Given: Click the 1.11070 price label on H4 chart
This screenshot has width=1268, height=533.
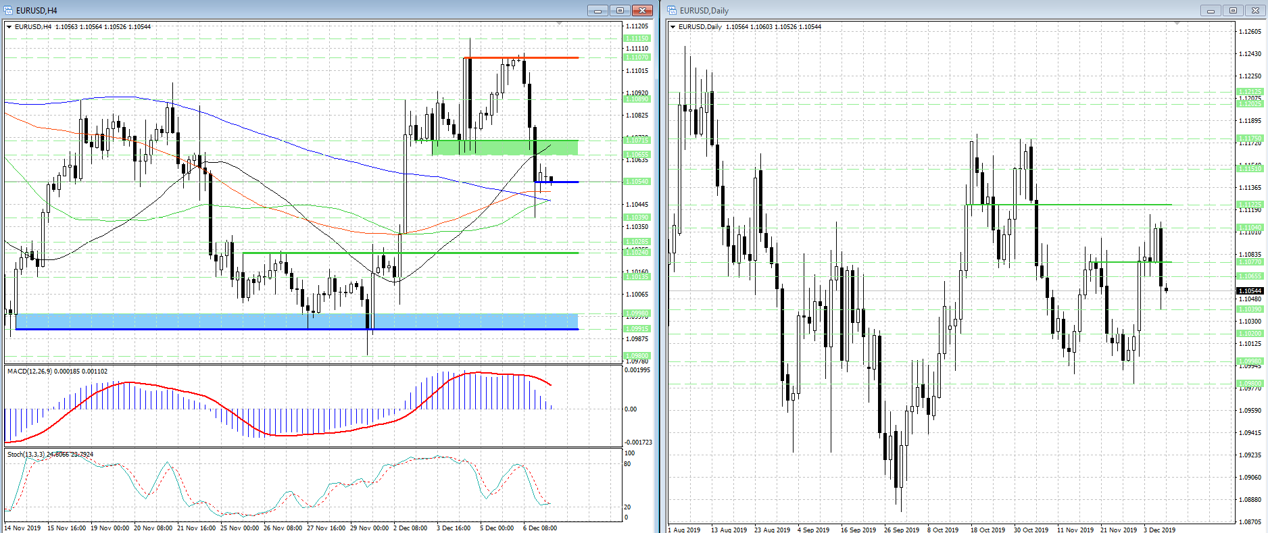Looking at the screenshot, I should [x=636, y=57].
